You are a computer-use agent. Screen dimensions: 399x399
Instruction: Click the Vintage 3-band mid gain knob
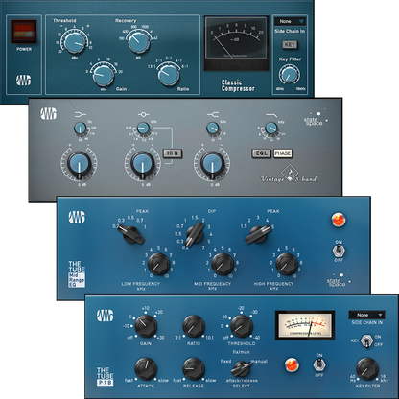coord(142,163)
